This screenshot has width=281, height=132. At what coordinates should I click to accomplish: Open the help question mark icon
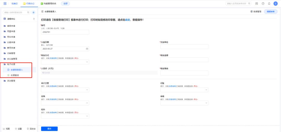click(x=263, y=3)
